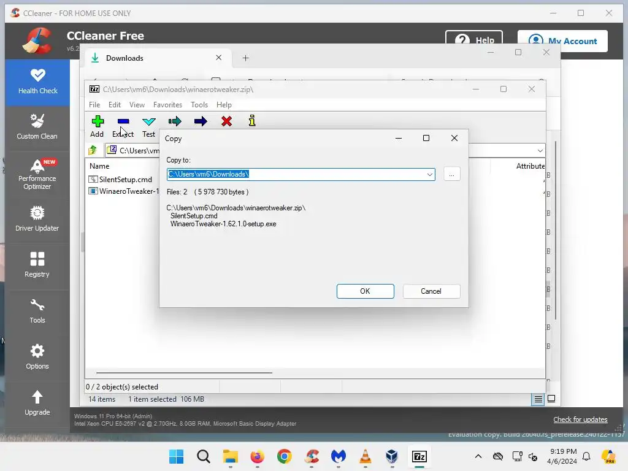Viewport: 628px width, 471px height.
Task: Select the WinaeroTweaker setup exe row
Action: 124,191
